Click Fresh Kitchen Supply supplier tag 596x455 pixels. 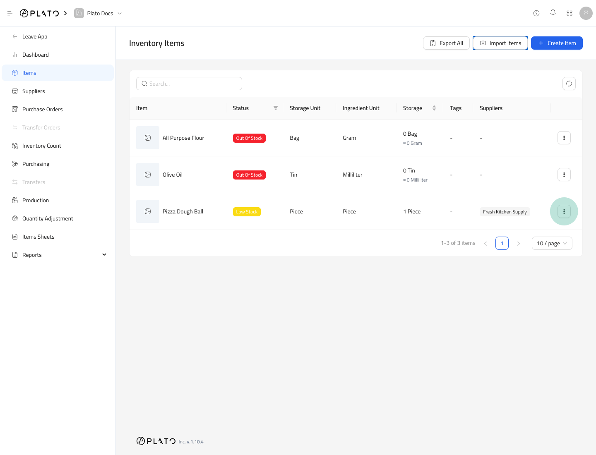(505, 212)
